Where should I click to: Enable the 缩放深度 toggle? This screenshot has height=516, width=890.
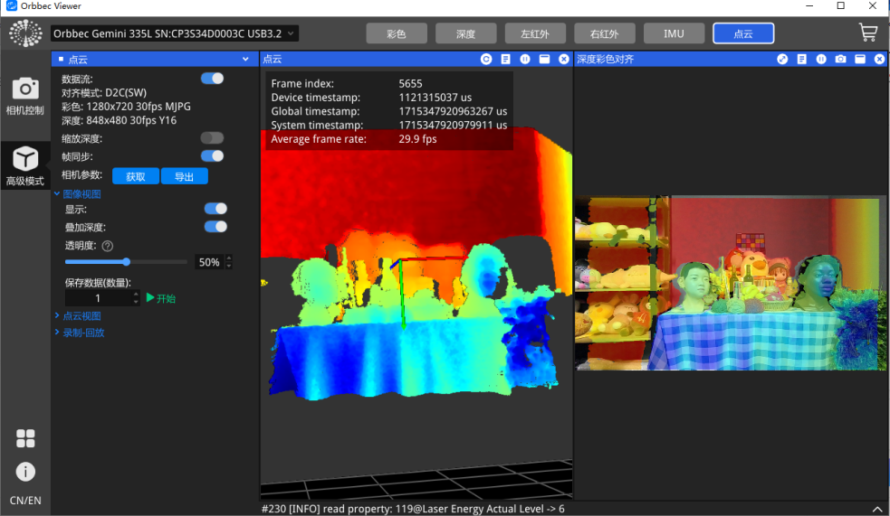click(212, 138)
